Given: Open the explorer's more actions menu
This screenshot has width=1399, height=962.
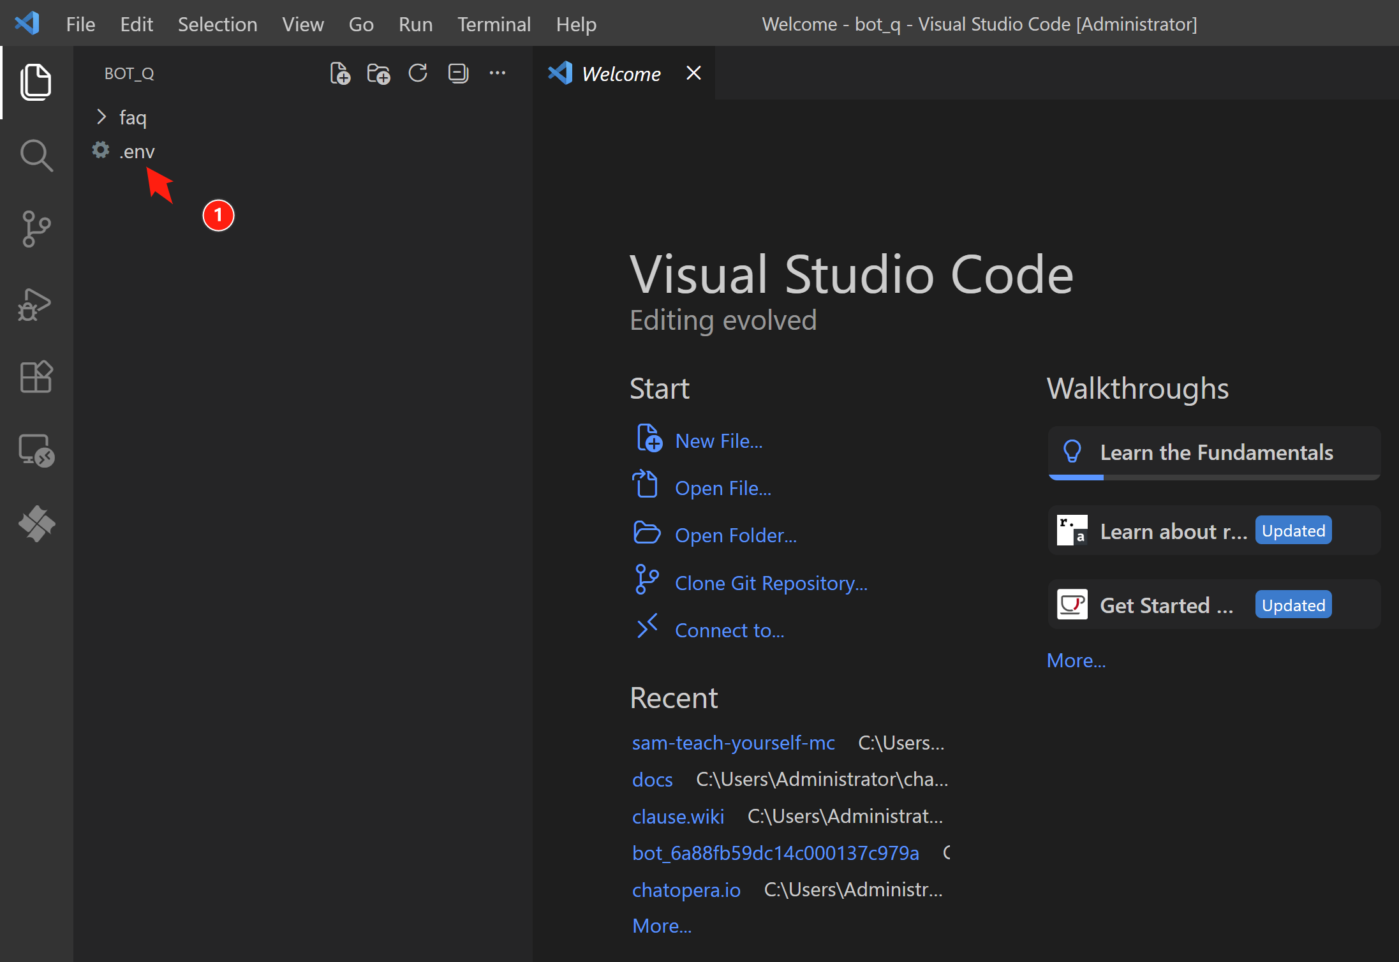Looking at the screenshot, I should [x=498, y=73].
